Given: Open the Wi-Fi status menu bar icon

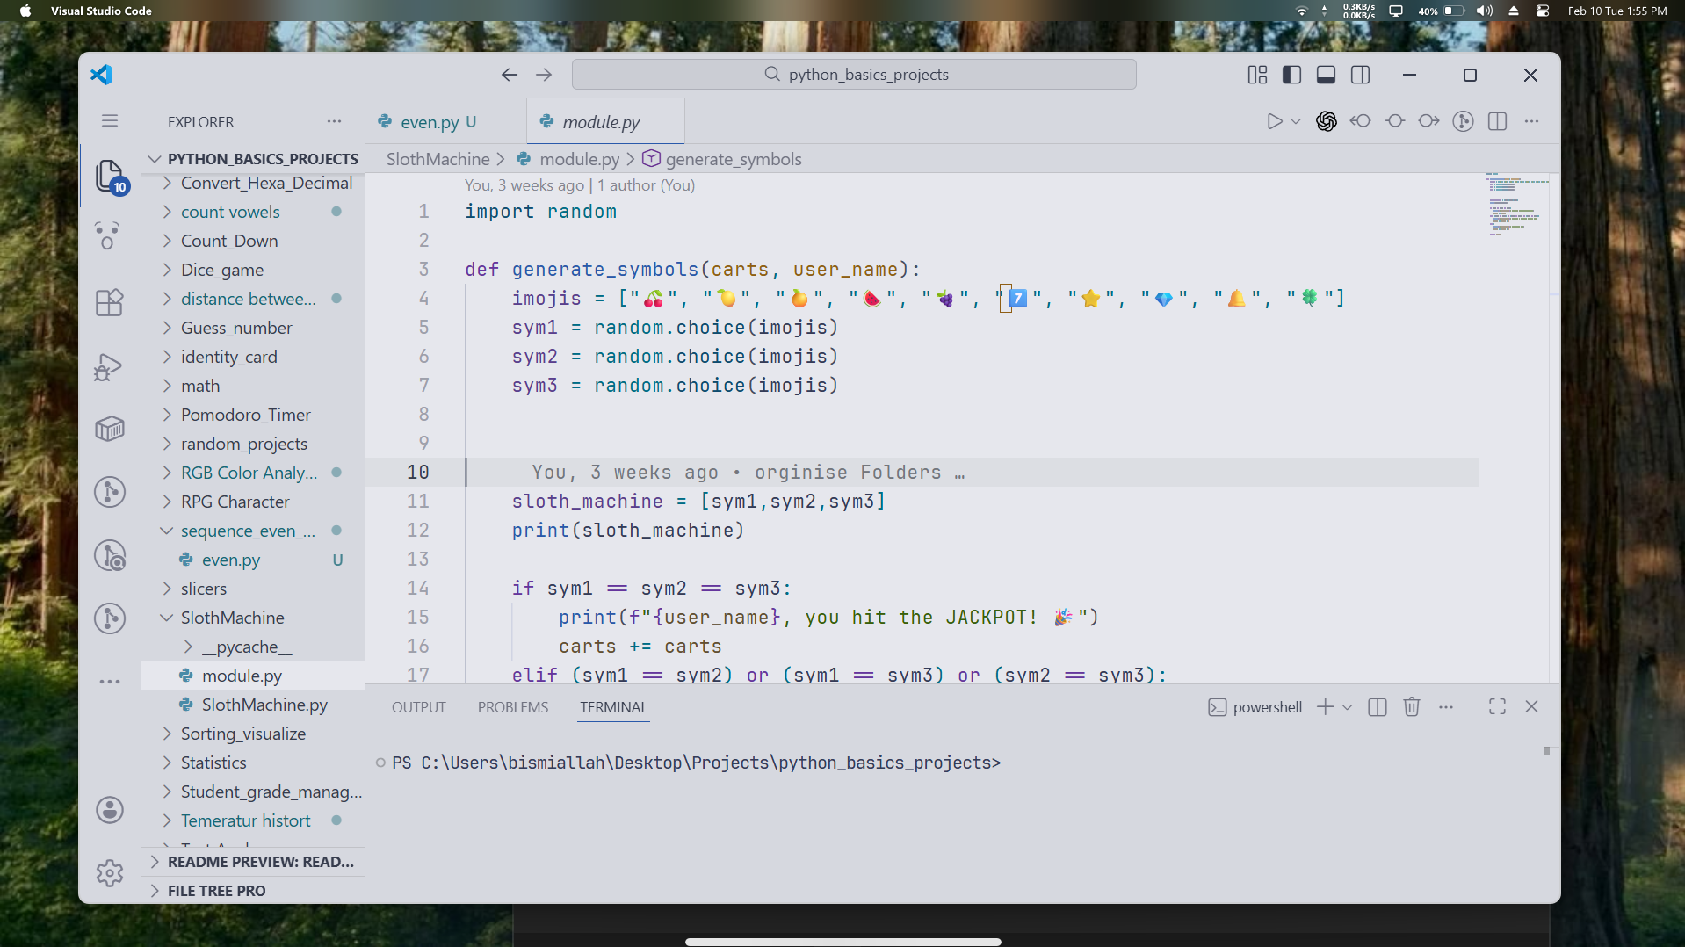Looking at the screenshot, I should 1301,11.
